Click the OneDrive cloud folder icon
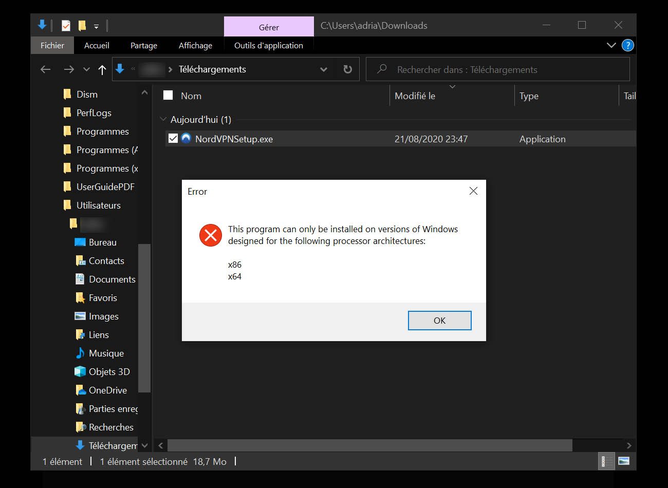Screen dimensions: 668x488 (x=80, y=390)
